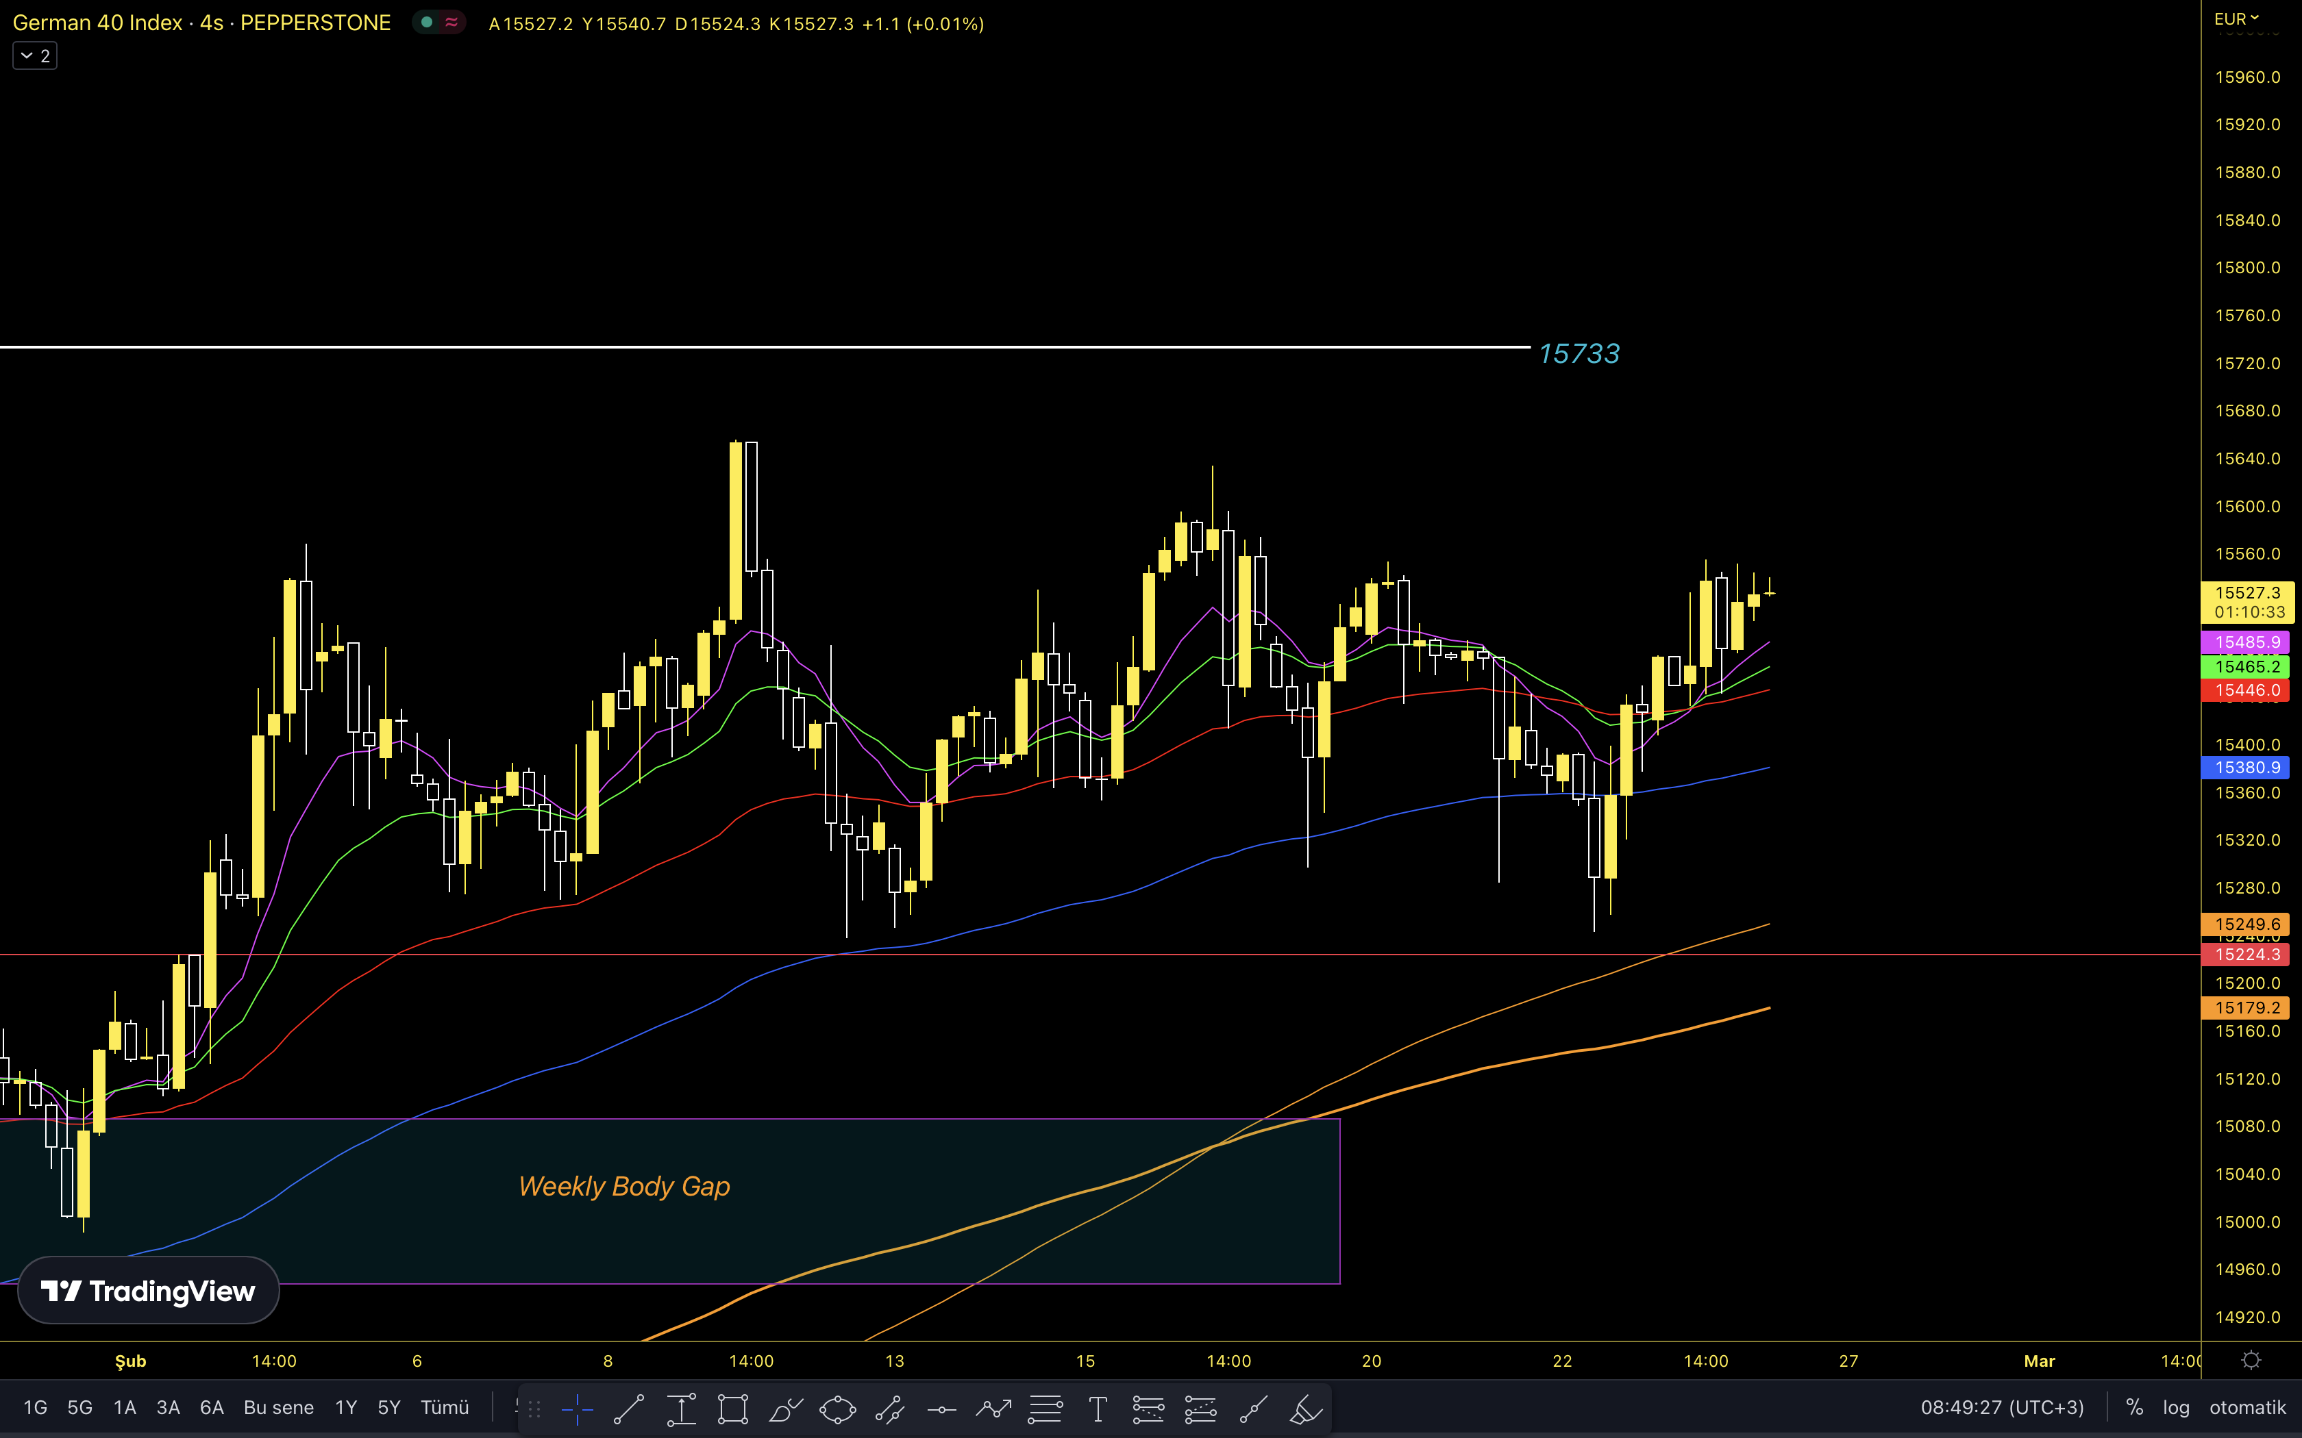The height and width of the screenshot is (1438, 2302).
Task: Select the Fibonacci retracement tool
Action: (1045, 1409)
